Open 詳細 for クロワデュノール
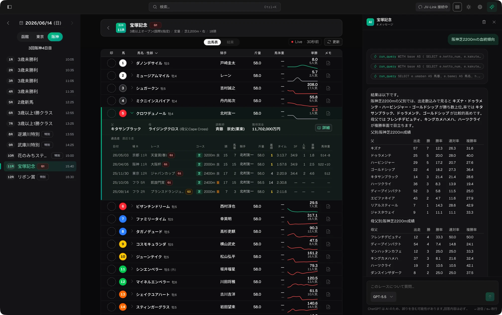The width and height of the screenshot is (502, 315). (x=324, y=128)
